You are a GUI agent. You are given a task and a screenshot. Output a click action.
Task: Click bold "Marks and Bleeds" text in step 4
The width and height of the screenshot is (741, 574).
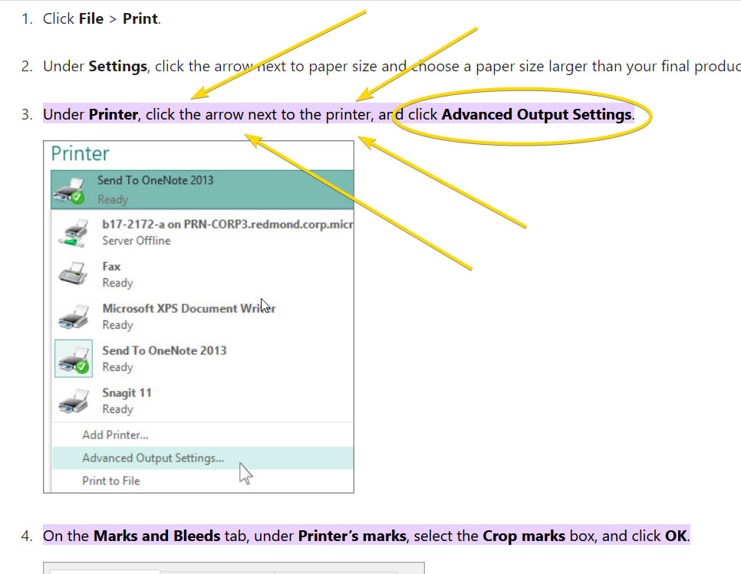click(x=156, y=536)
